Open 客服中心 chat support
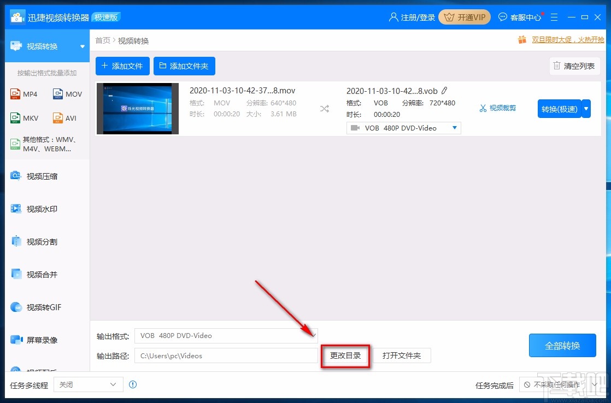This screenshot has width=611, height=403. (521, 17)
